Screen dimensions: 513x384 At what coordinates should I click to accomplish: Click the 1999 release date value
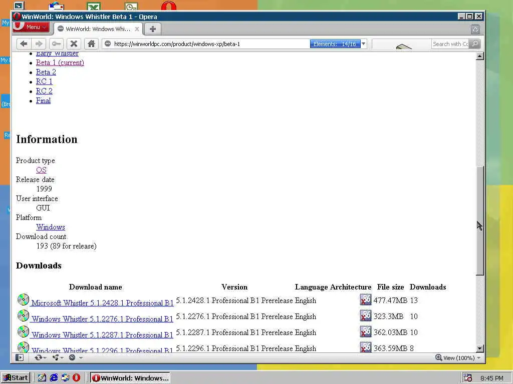pyautogui.click(x=44, y=189)
